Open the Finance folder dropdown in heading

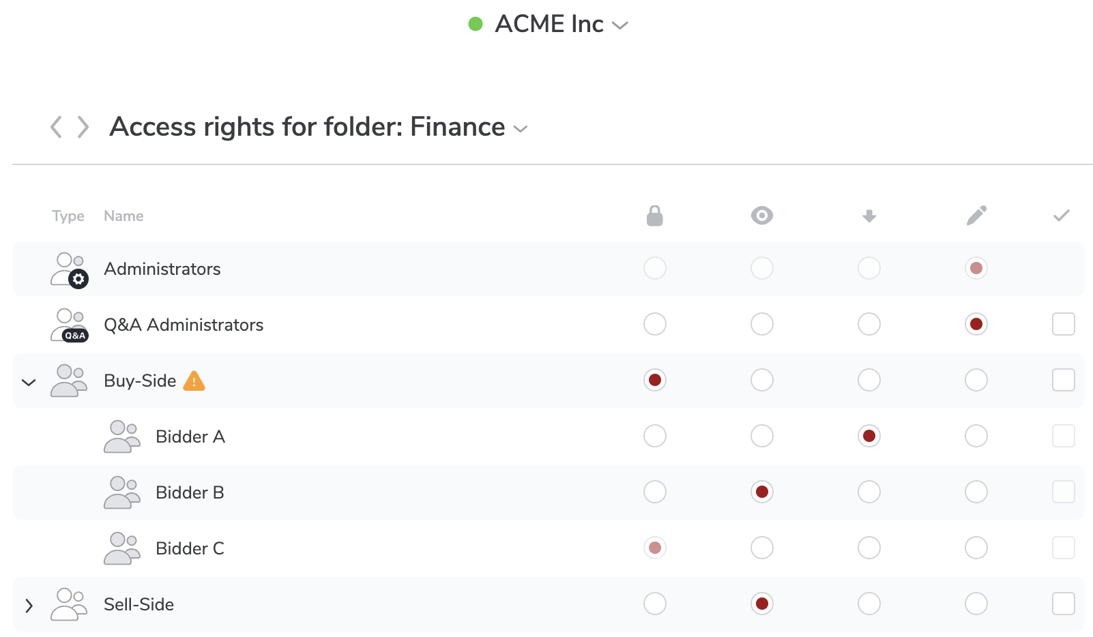click(x=521, y=129)
